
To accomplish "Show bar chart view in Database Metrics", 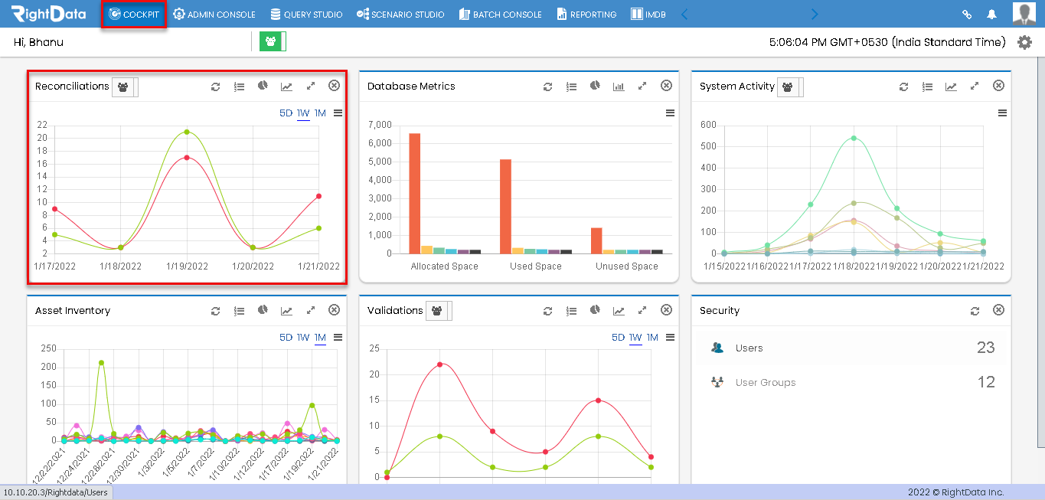I will tap(619, 87).
